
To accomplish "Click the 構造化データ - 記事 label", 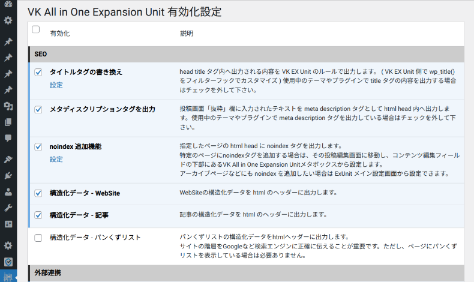I will (79, 215).
